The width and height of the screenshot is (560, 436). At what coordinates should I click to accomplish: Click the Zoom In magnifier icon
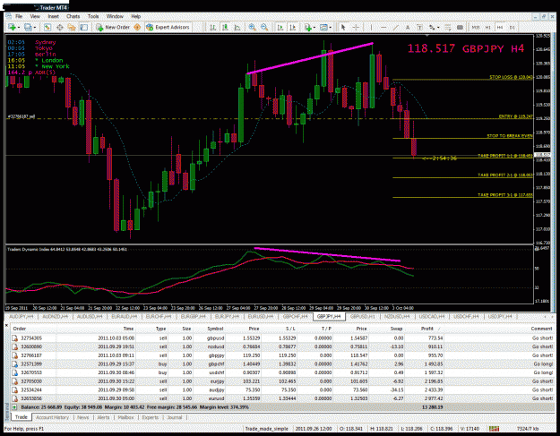pyautogui.click(x=253, y=27)
